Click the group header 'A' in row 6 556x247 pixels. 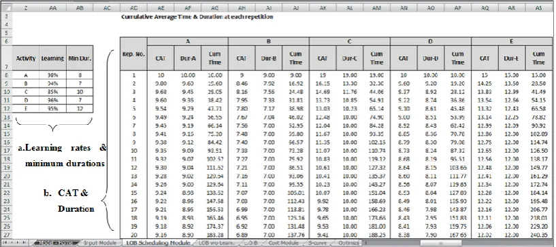pyautogui.click(x=188, y=41)
